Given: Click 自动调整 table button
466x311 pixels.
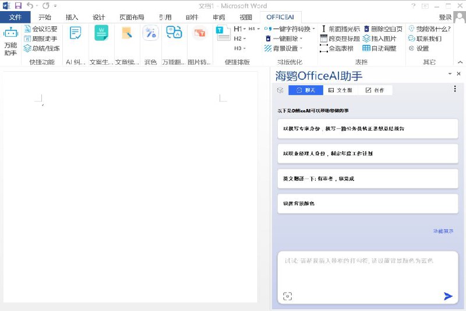Looking at the screenshot, I should point(380,48).
